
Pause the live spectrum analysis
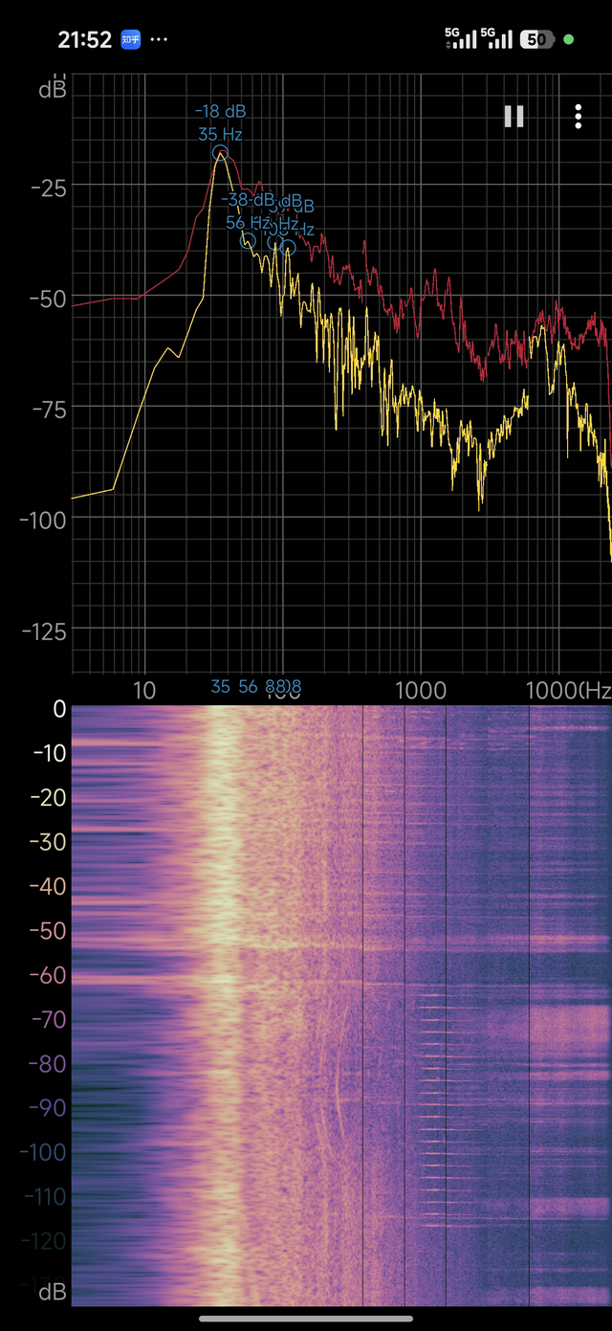(x=514, y=117)
